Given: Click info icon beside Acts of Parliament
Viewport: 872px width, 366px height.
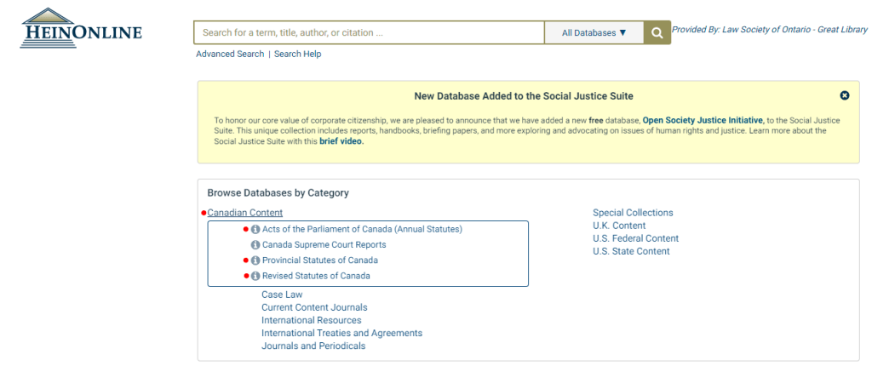Looking at the screenshot, I should [x=255, y=229].
